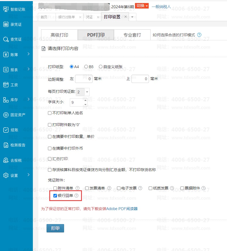Switch to the 高级打印 tab
This screenshot has width=227, height=251.
[59, 35]
